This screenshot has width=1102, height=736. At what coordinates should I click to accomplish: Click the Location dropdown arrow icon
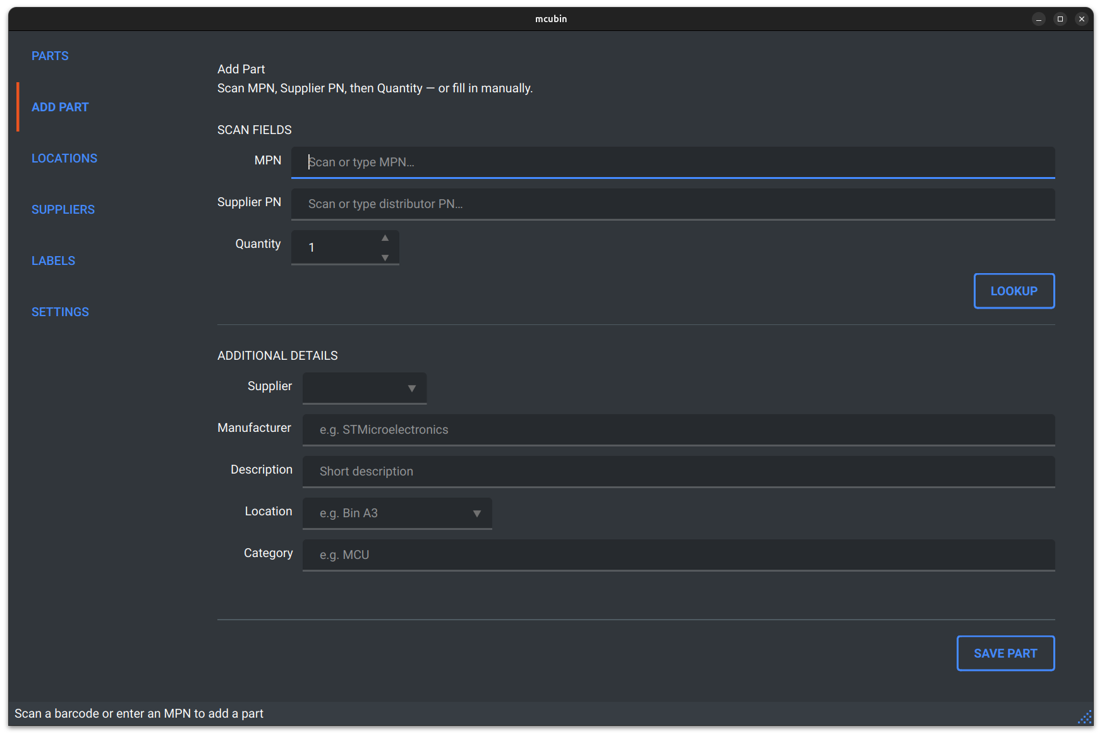(x=476, y=513)
